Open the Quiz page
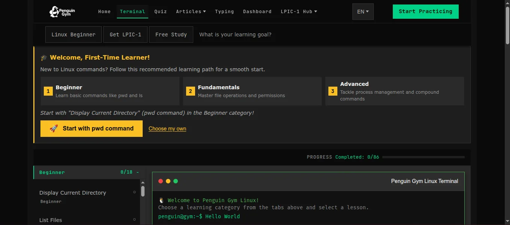This screenshot has width=510, height=225. [161, 12]
